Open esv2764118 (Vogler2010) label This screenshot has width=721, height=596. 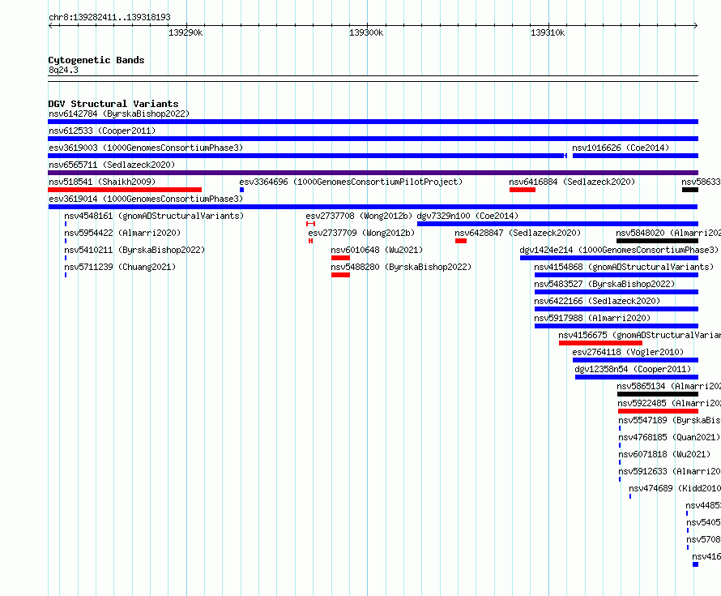[x=628, y=352]
